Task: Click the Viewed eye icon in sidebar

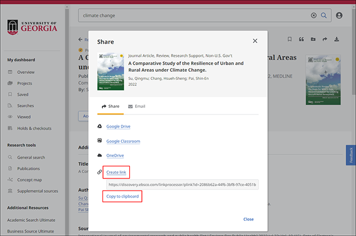Action: coord(10,117)
